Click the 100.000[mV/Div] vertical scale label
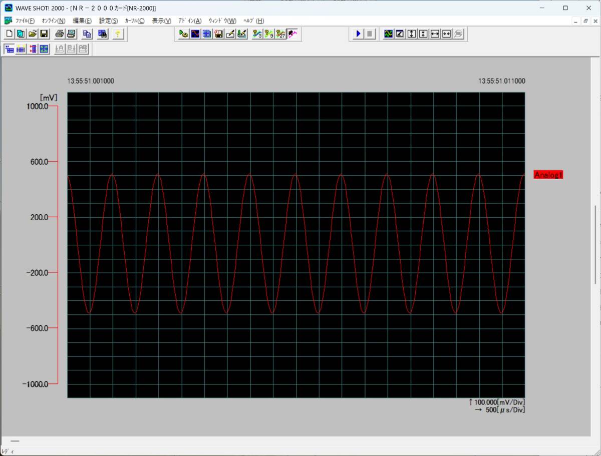Screen dimensions: 601x456 pos(497,402)
